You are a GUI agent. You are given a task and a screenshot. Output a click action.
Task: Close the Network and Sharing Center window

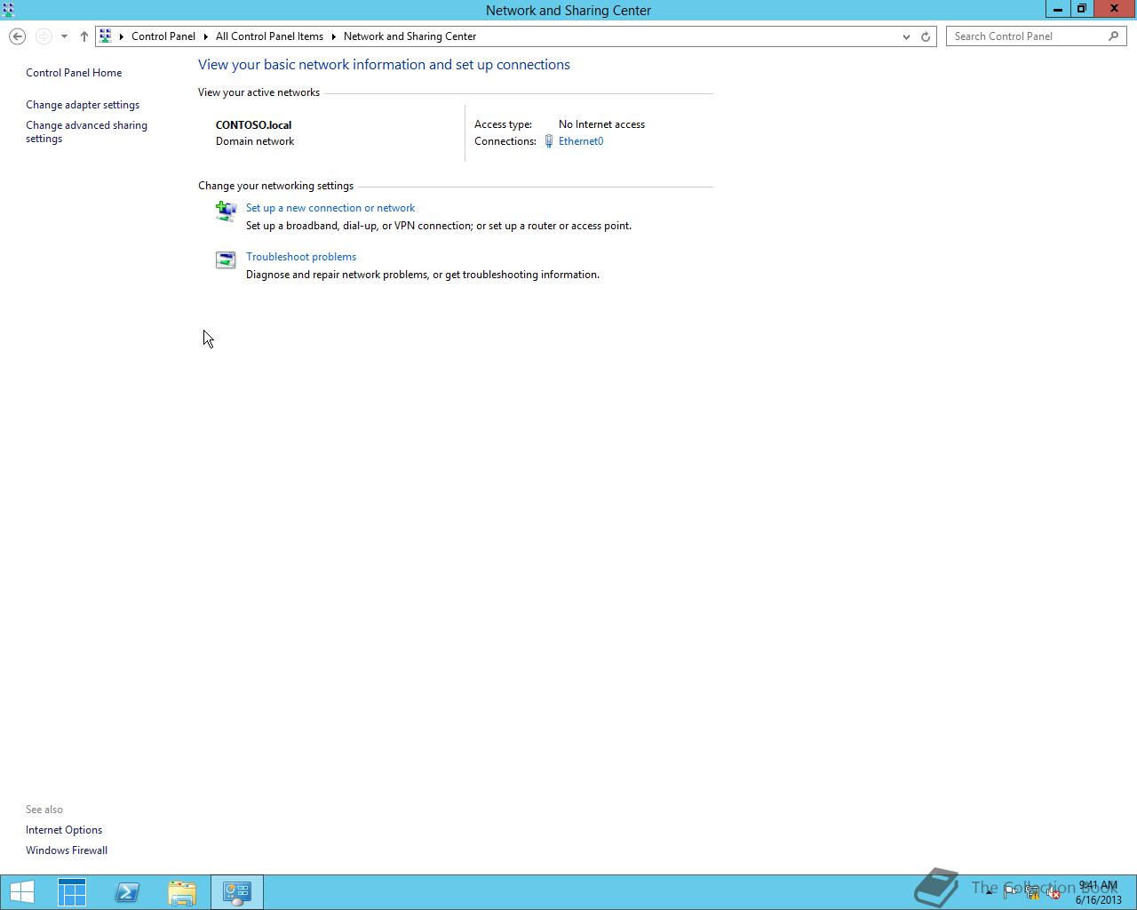[x=1114, y=9]
